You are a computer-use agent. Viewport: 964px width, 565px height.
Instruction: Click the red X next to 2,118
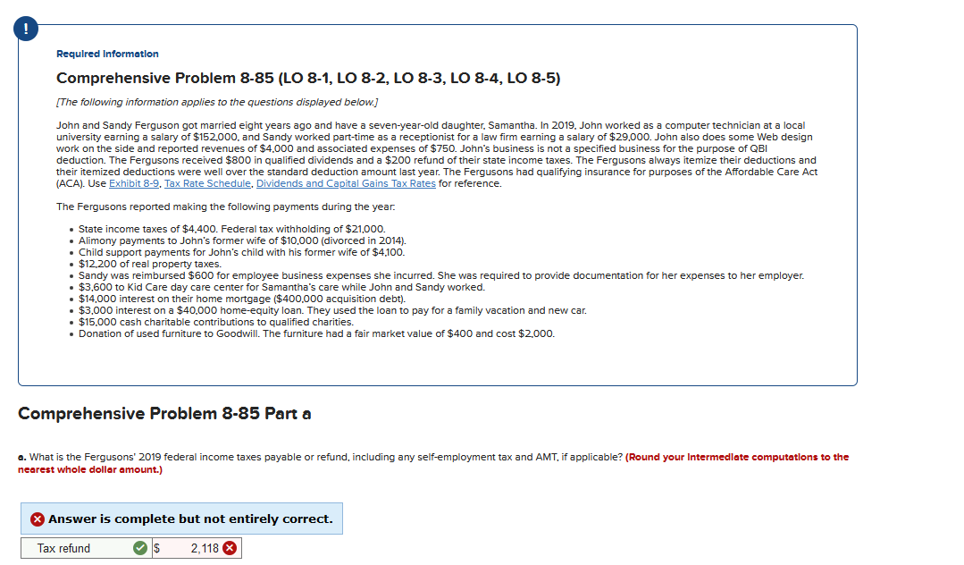coord(231,548)
